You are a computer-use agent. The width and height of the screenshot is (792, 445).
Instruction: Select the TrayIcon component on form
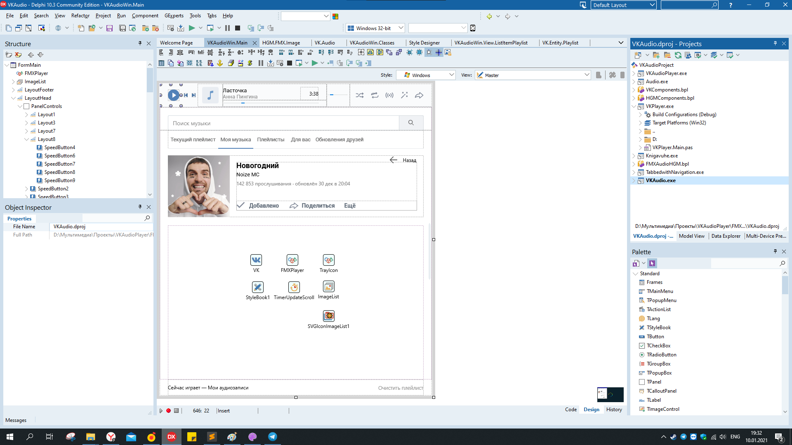point(329,260)
